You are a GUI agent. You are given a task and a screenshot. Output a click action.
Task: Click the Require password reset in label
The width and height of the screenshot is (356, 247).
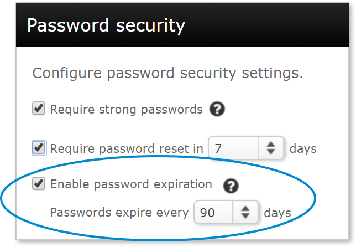pyautogui.click(x=127, y=149)
